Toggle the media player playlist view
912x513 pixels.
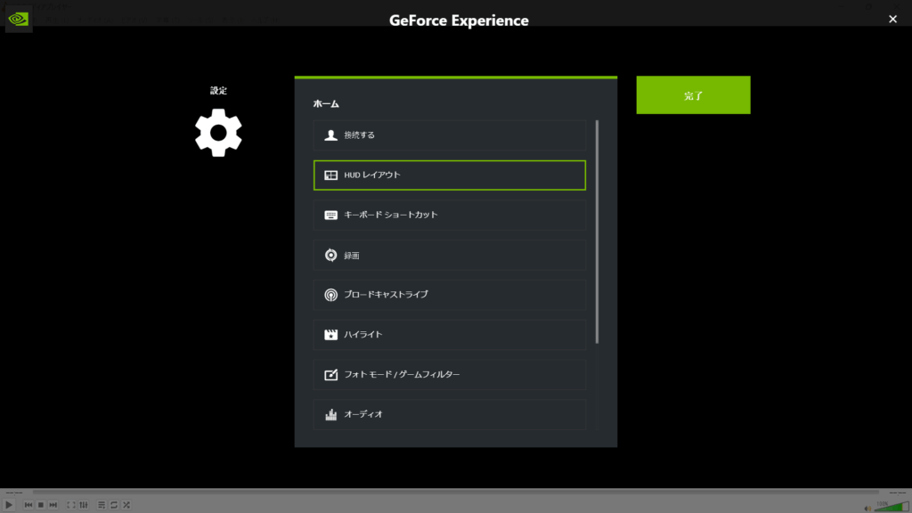102,505
